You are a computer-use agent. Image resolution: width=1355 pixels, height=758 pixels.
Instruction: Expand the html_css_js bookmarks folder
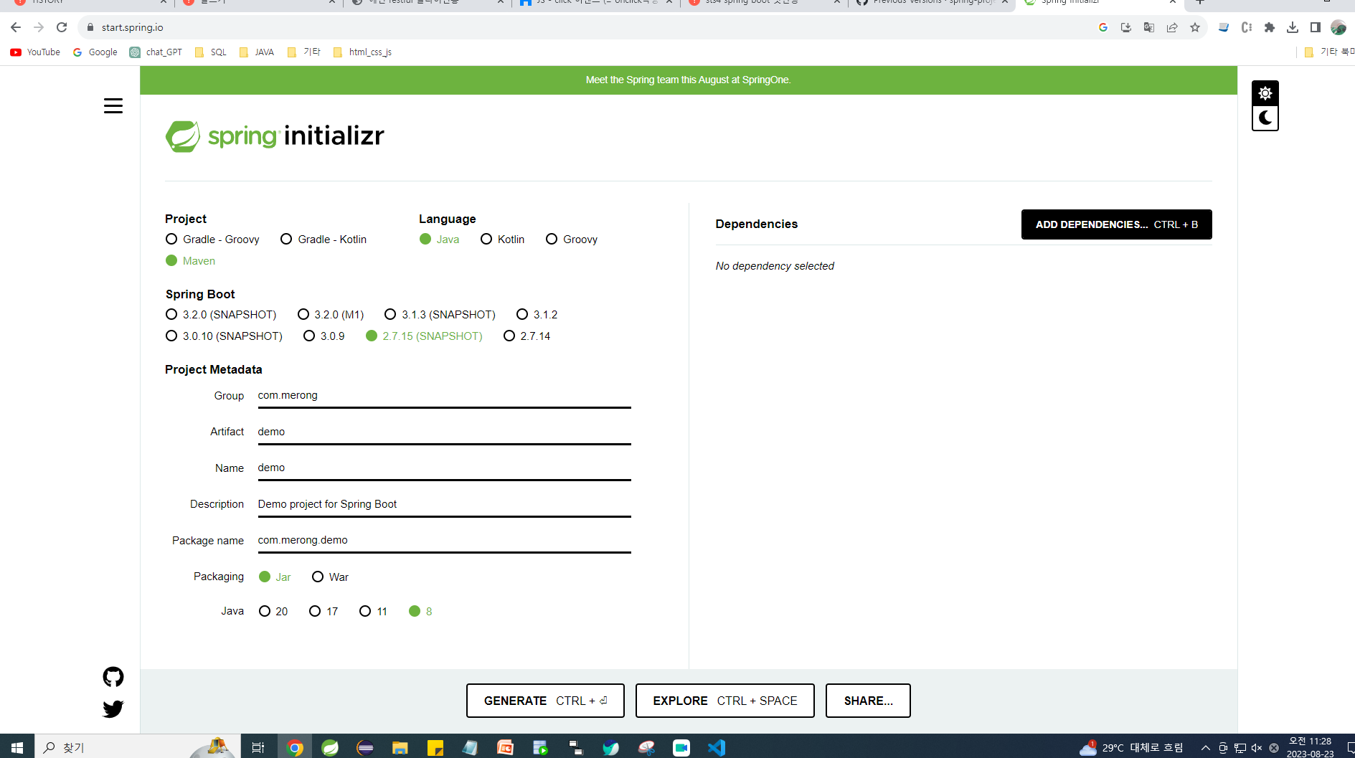[x=362, y=52]
